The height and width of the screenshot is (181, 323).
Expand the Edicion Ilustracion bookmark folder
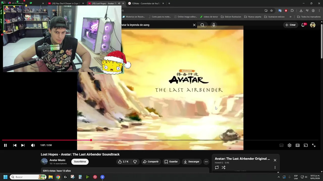tap(231, 17)
